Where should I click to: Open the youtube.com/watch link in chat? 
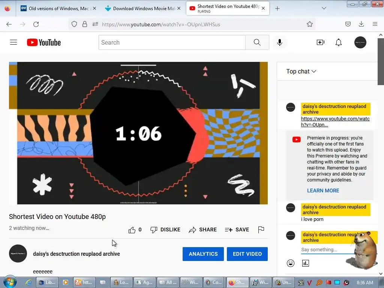point(335,122)
